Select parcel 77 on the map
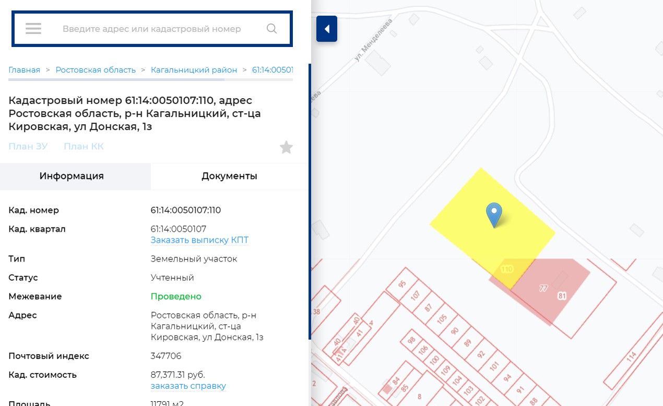The width and height of the screenshot is (663, 406). pos(543,288)
